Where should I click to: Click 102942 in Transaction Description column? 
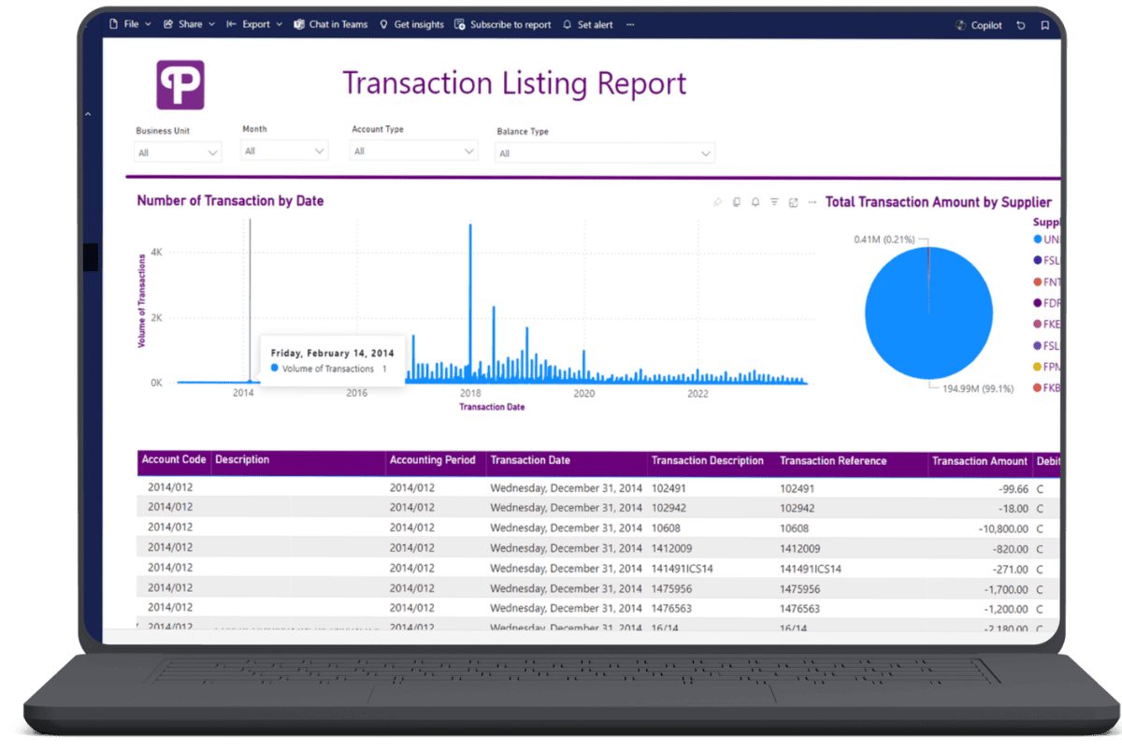pyautogui.click(x=669, y=508)
